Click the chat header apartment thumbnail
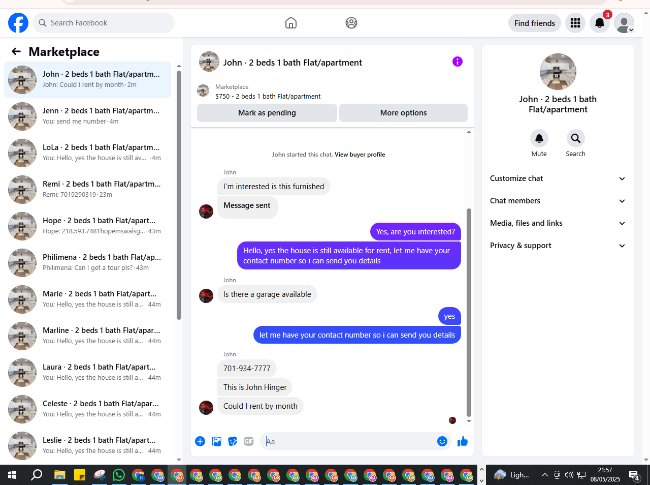 (209, 62)
